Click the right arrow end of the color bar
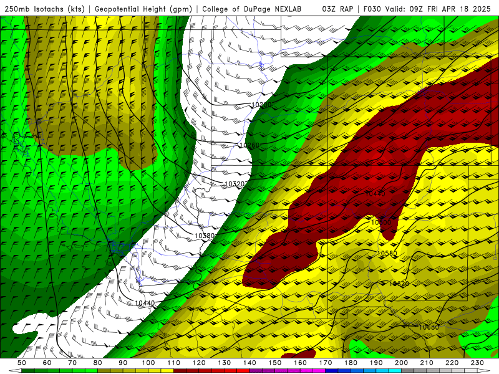The height and width of the screenshot is (374, 499). point(484,371)
